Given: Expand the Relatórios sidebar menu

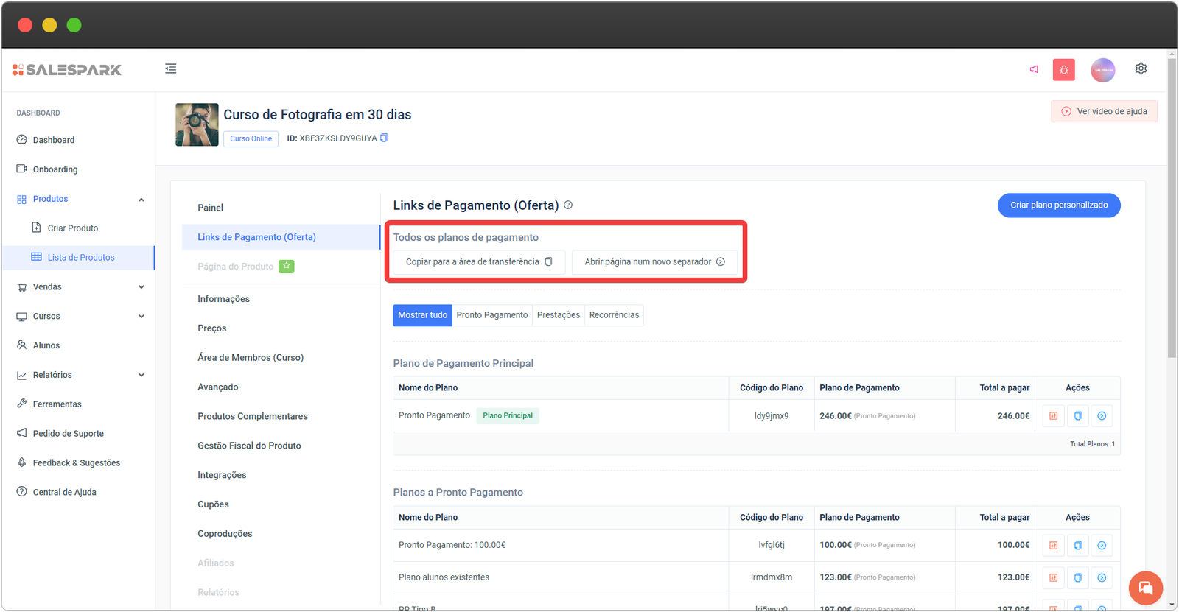Looking at the screenshot, I should (x=141, y=375).
